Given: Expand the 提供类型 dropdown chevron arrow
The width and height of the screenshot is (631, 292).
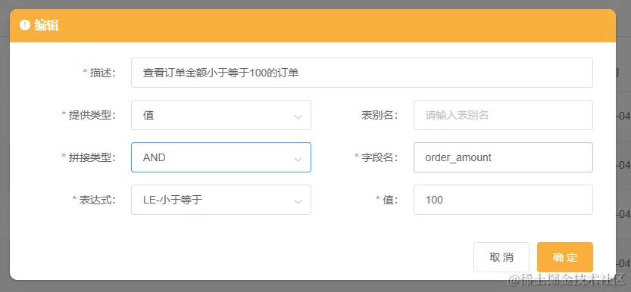Looking at the screenshot, I should pyautogui.click(x=298, y=117).
